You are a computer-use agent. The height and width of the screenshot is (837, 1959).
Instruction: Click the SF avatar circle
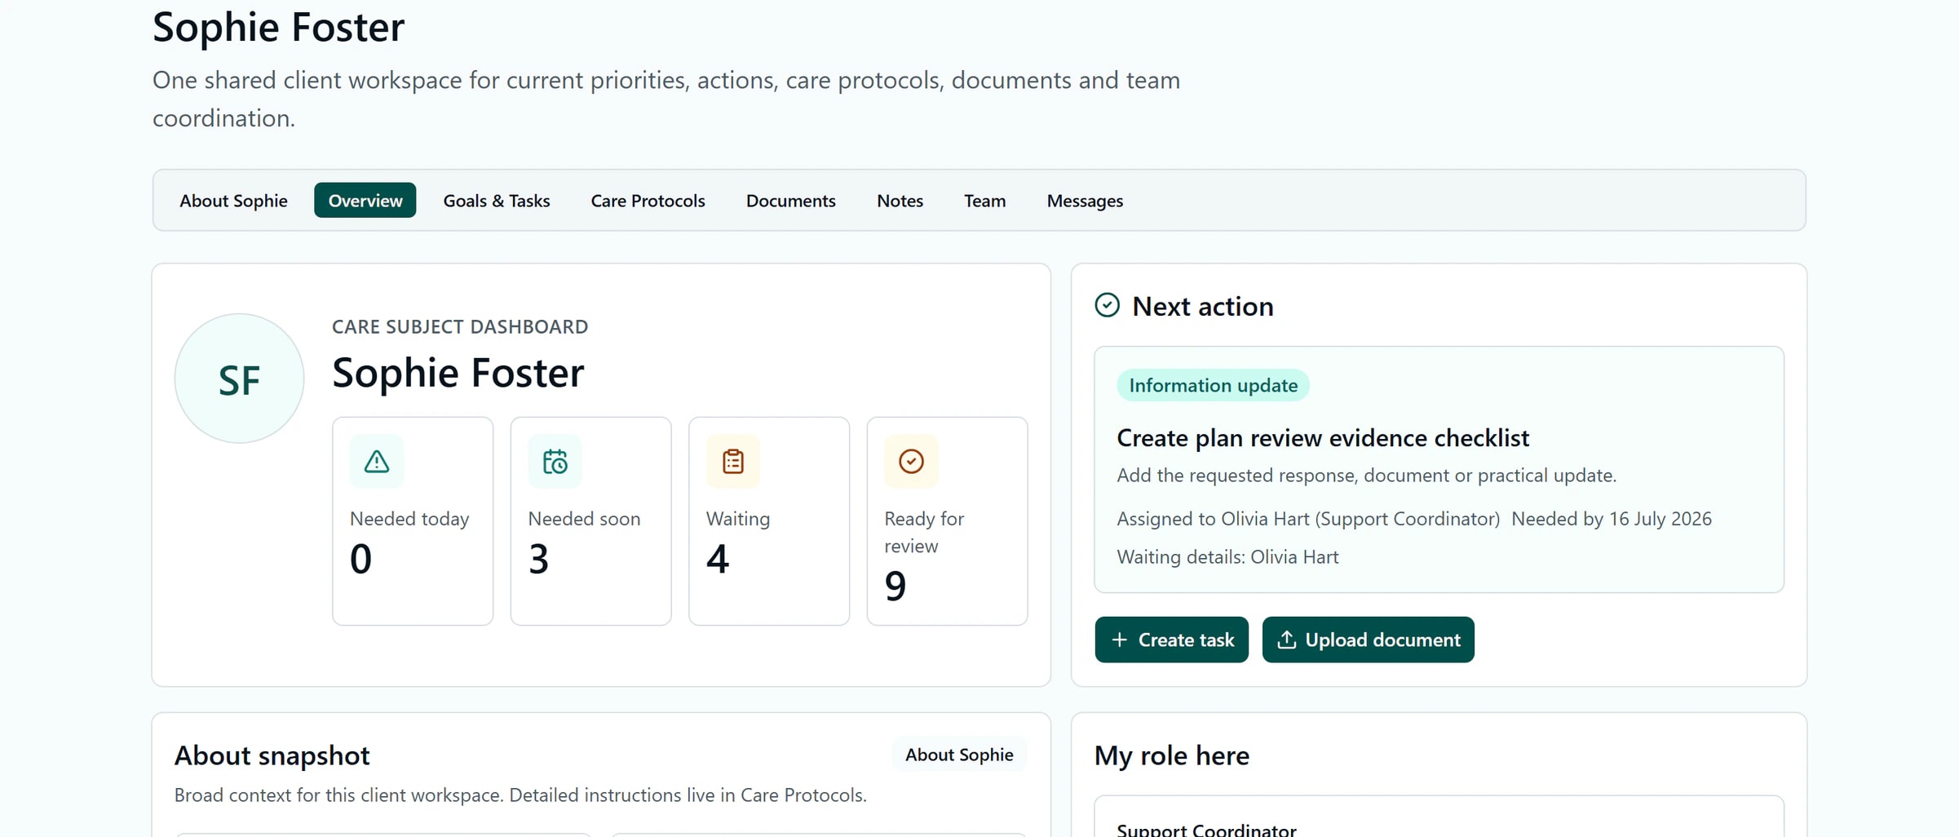click(239, 379)
